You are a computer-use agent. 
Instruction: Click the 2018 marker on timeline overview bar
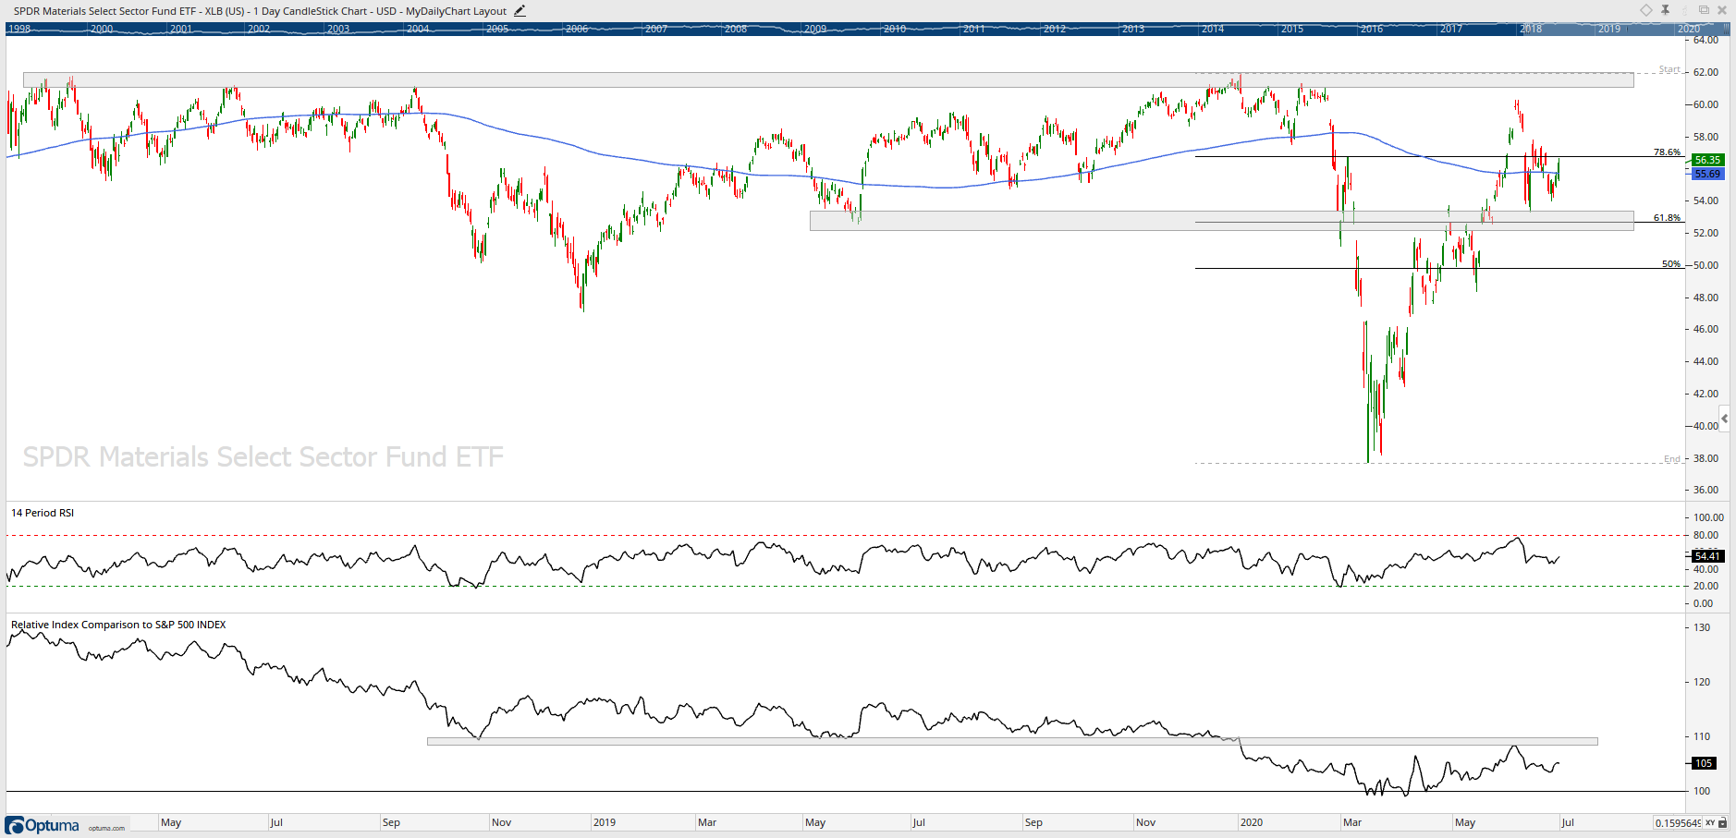point(1531,29)
